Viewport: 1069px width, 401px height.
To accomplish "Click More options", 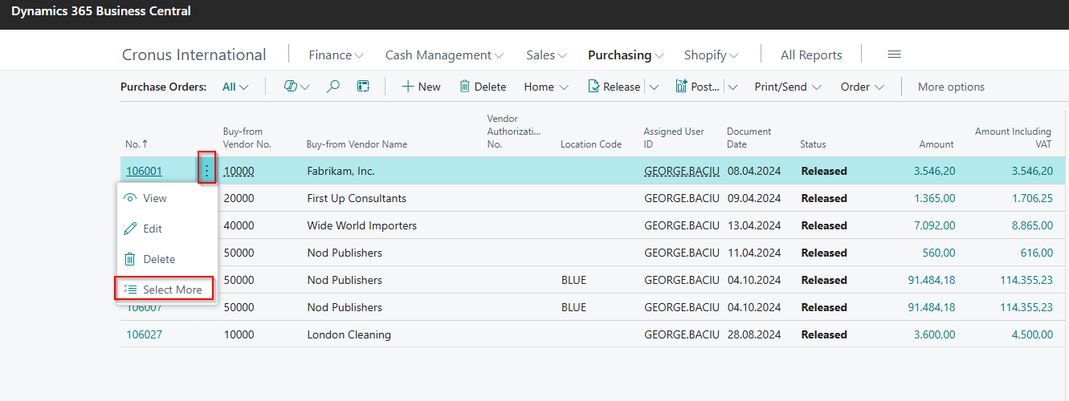I will pyautogui.click(x=951, y=87).
